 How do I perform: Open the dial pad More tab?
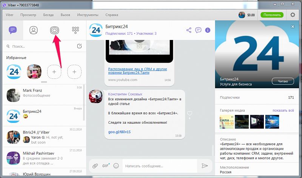pyautogui.click(x=75, y=30)
